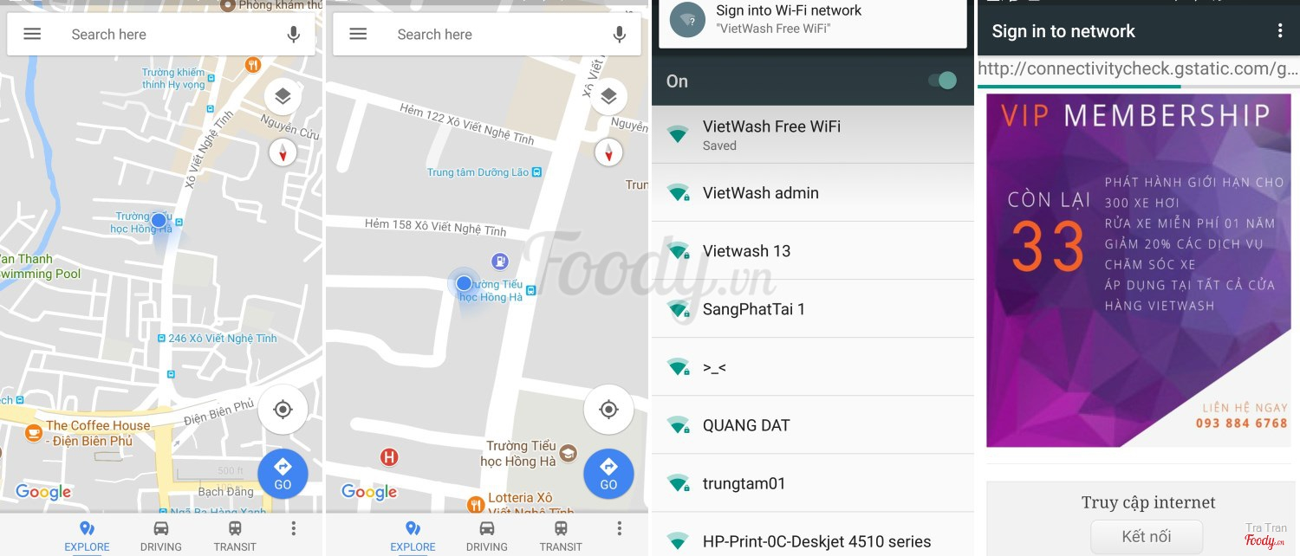Image resolution: width=1300 pixels, height=556 pixels.
Task: Tap compass icon in second map
Action: (608, 152)
